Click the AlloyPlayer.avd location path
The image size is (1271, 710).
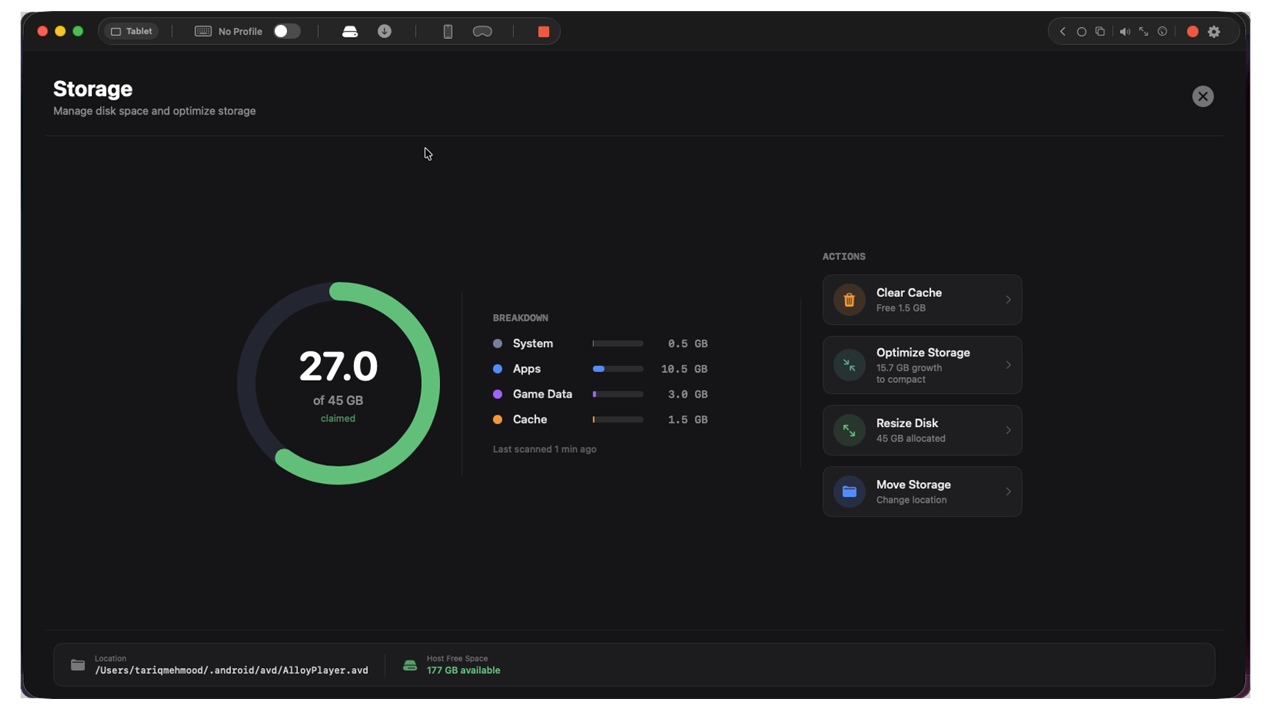click(231, 670)
